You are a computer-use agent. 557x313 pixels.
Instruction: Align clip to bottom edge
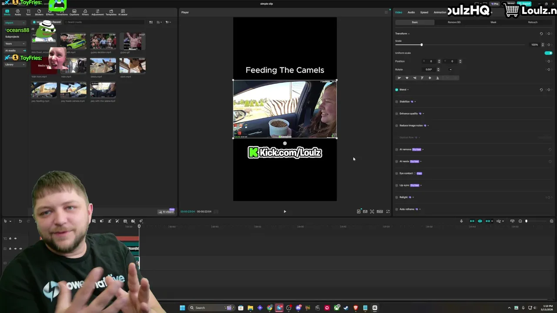click(438, 78)
